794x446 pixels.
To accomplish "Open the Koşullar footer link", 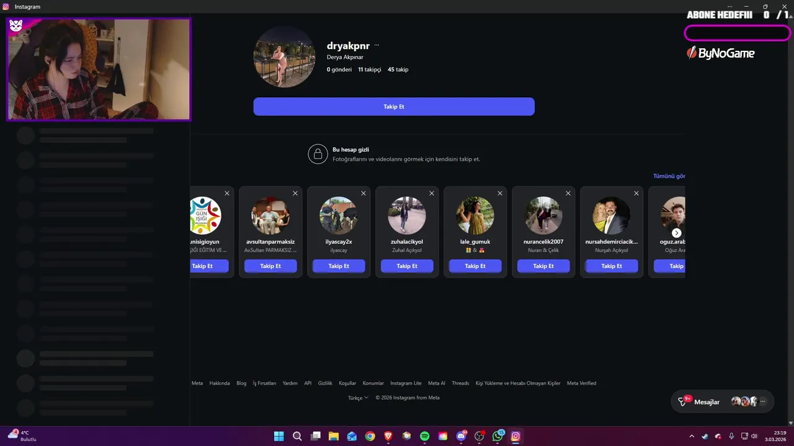I will (347, 383).
